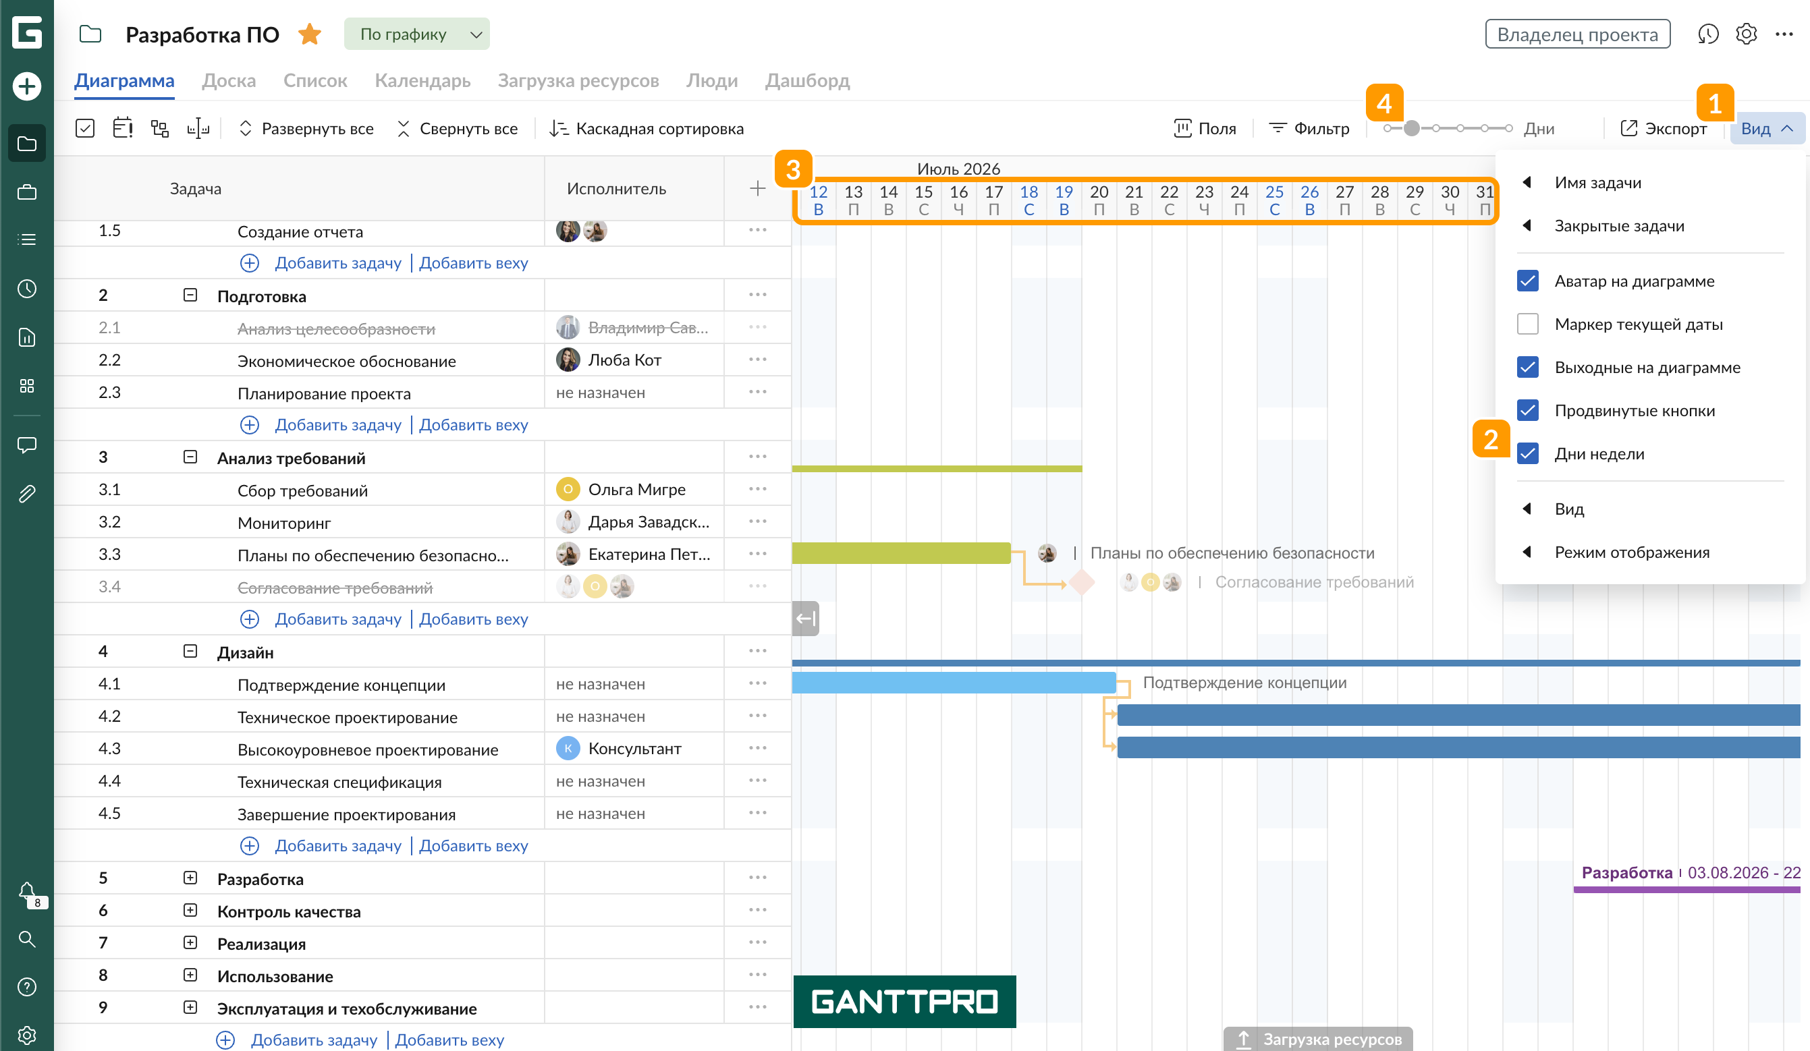Collapse the Дизайн task group
Viewport: 1810px width, 1051px height.
click(190, 651)
